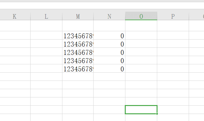Select the second 123456789 cell in column M
The height and width of the screenshot is (121, 204).
point(78,43)
